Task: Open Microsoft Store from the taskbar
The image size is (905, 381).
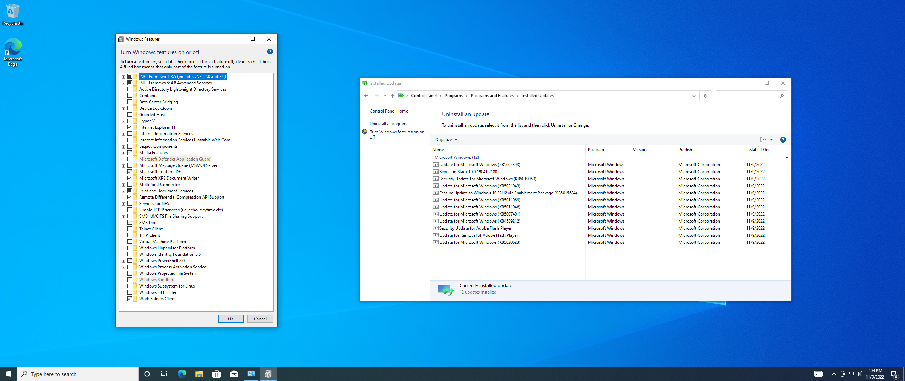Action: coord(216,374)
